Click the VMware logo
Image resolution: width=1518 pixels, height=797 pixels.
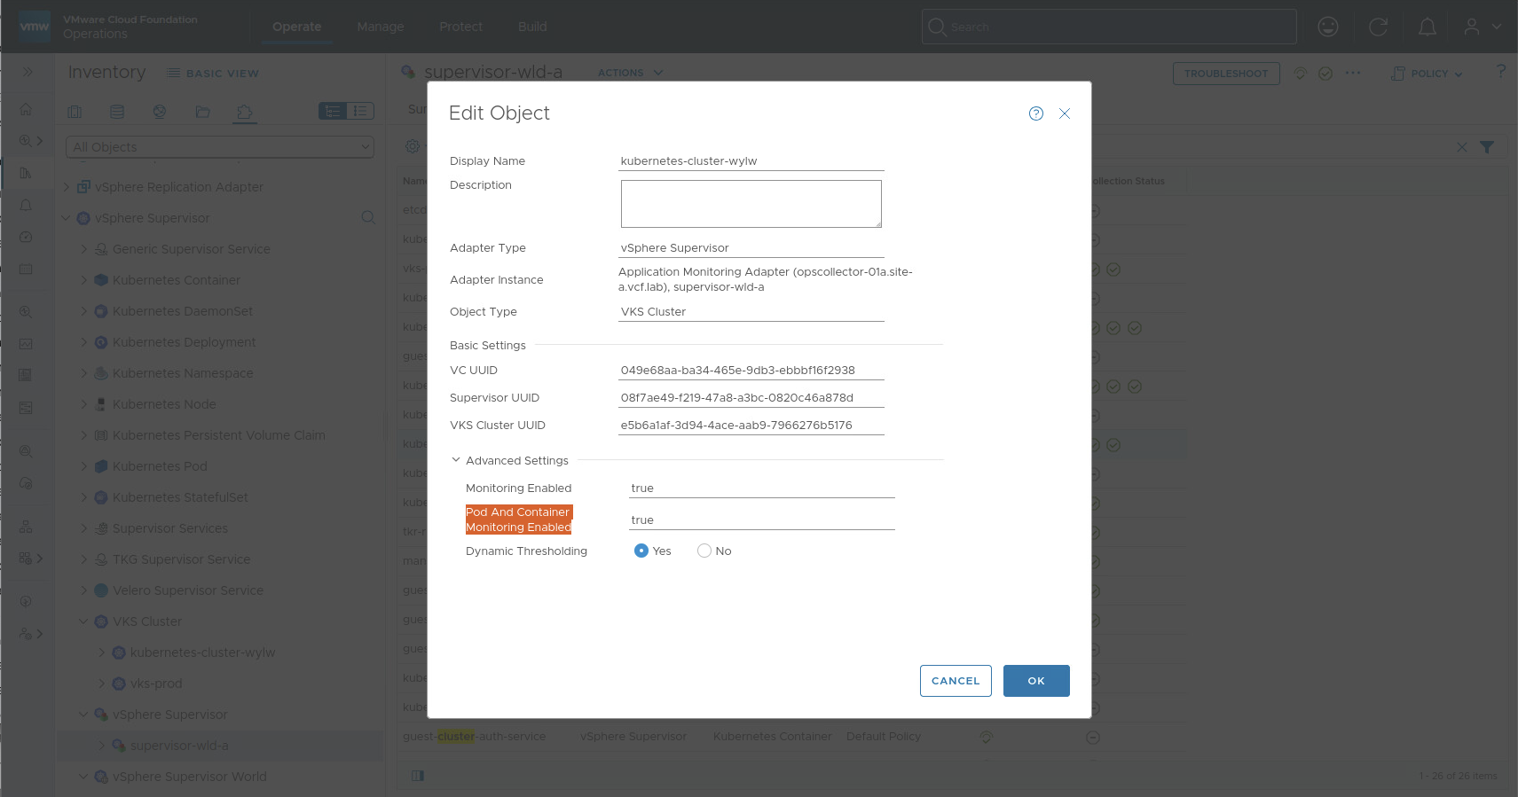tap(35, 27)
